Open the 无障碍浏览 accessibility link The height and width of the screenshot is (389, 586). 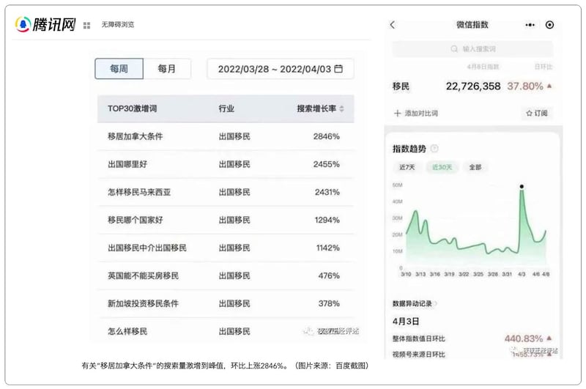(117, 25)
